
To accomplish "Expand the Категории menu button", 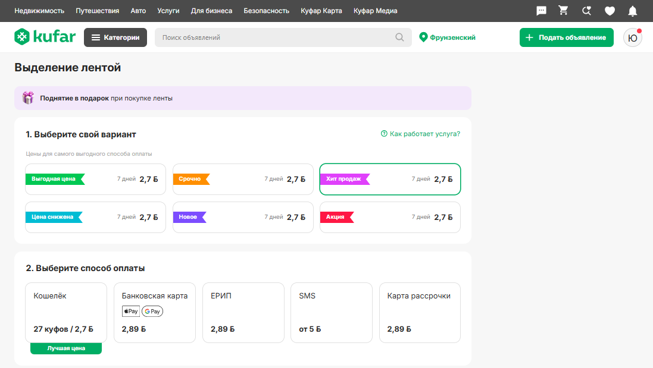I will coord(115,37).
